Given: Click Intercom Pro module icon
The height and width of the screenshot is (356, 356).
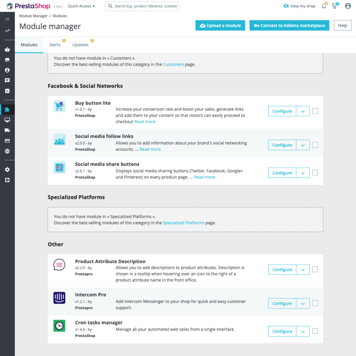Looking at the screenshot, I should [x=59, y=298].
